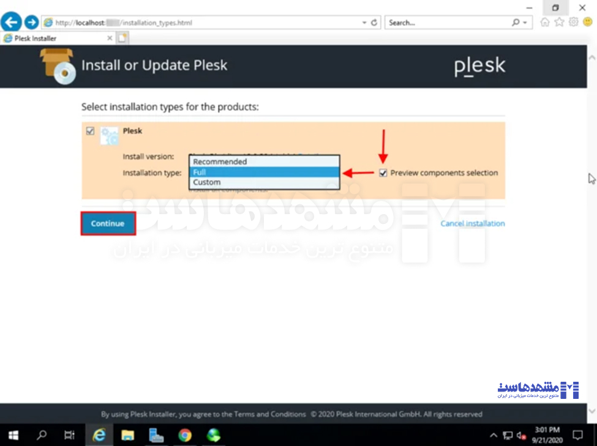Select Full installation type
Viewport: 597px width, 446px height.
(x=265, y=172)
